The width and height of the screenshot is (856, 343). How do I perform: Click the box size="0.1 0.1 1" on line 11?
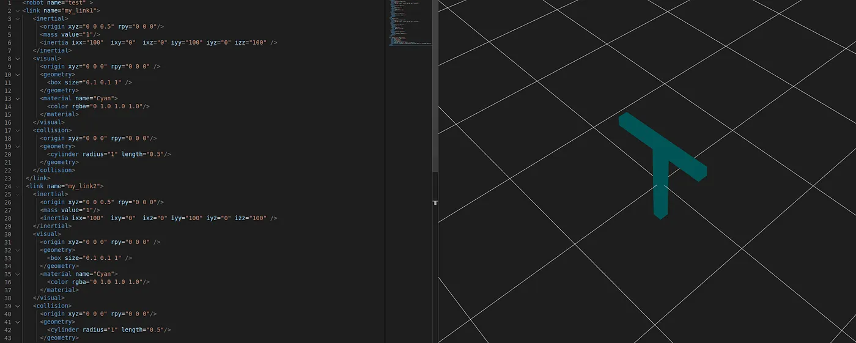[89, 83]
